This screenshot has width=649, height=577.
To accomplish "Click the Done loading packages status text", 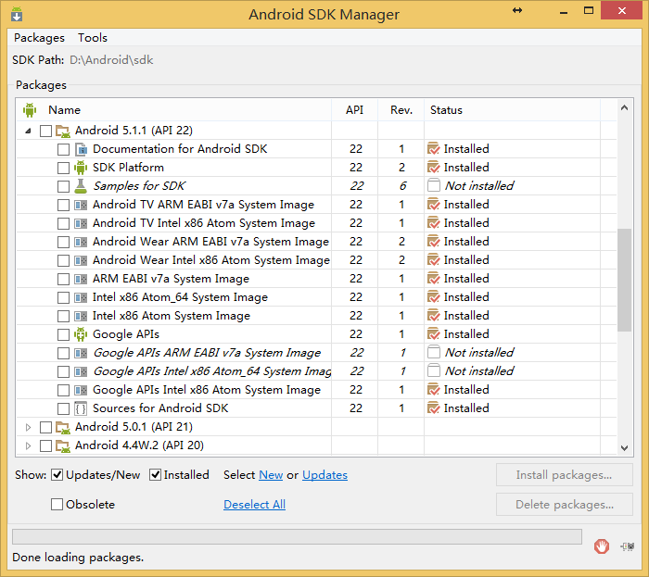I will point(78,558).
